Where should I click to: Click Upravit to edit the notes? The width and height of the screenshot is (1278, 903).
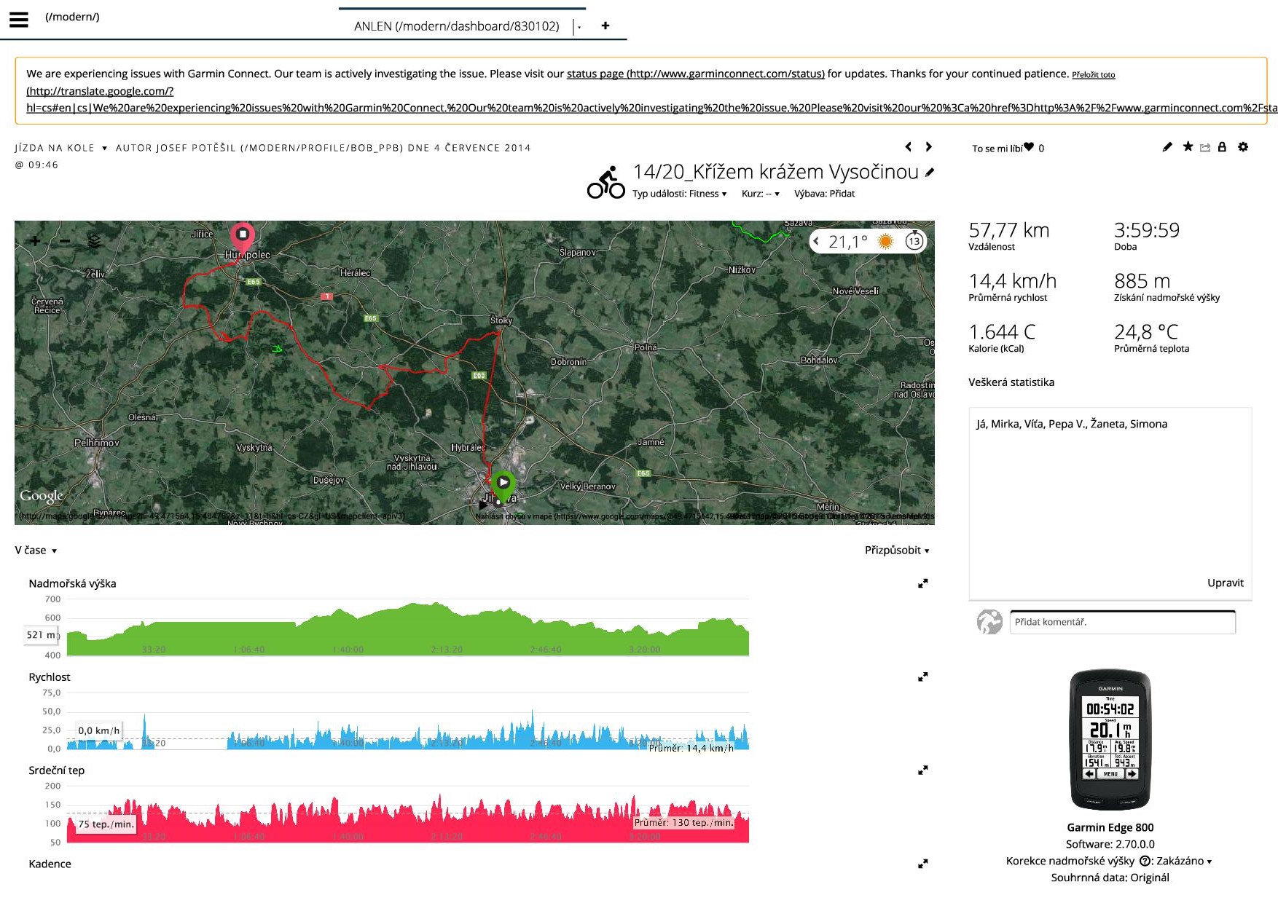tap(1225, 583)
